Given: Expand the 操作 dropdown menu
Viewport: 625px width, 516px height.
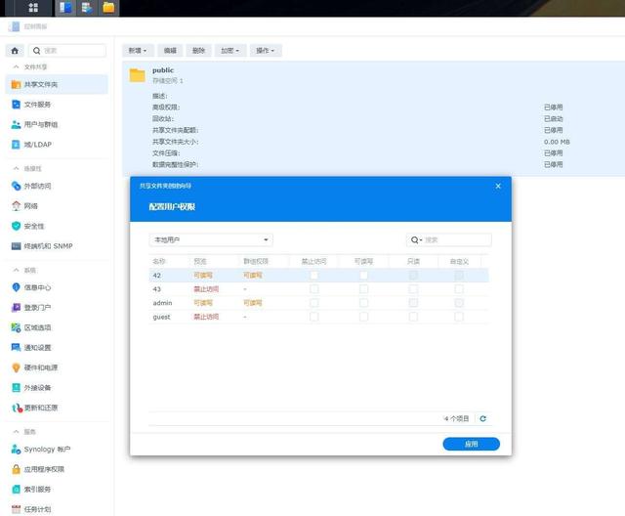Looking at the screenshot, I should tap(265, 50).
